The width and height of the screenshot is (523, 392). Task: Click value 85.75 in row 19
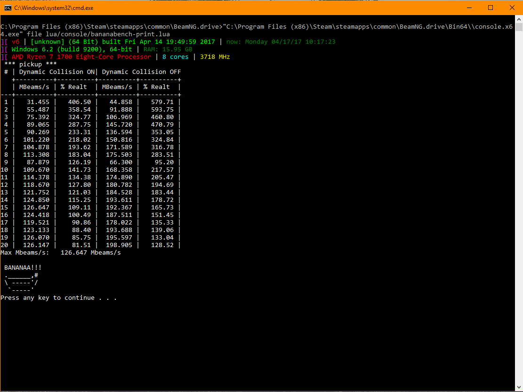click(81, 238)
